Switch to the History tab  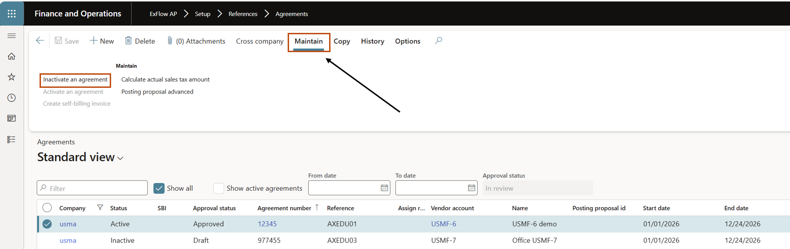372,41
